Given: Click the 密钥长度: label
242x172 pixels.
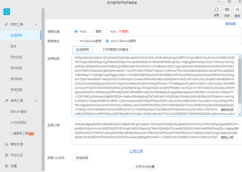Looking at the screenshot, I should 54,32.
